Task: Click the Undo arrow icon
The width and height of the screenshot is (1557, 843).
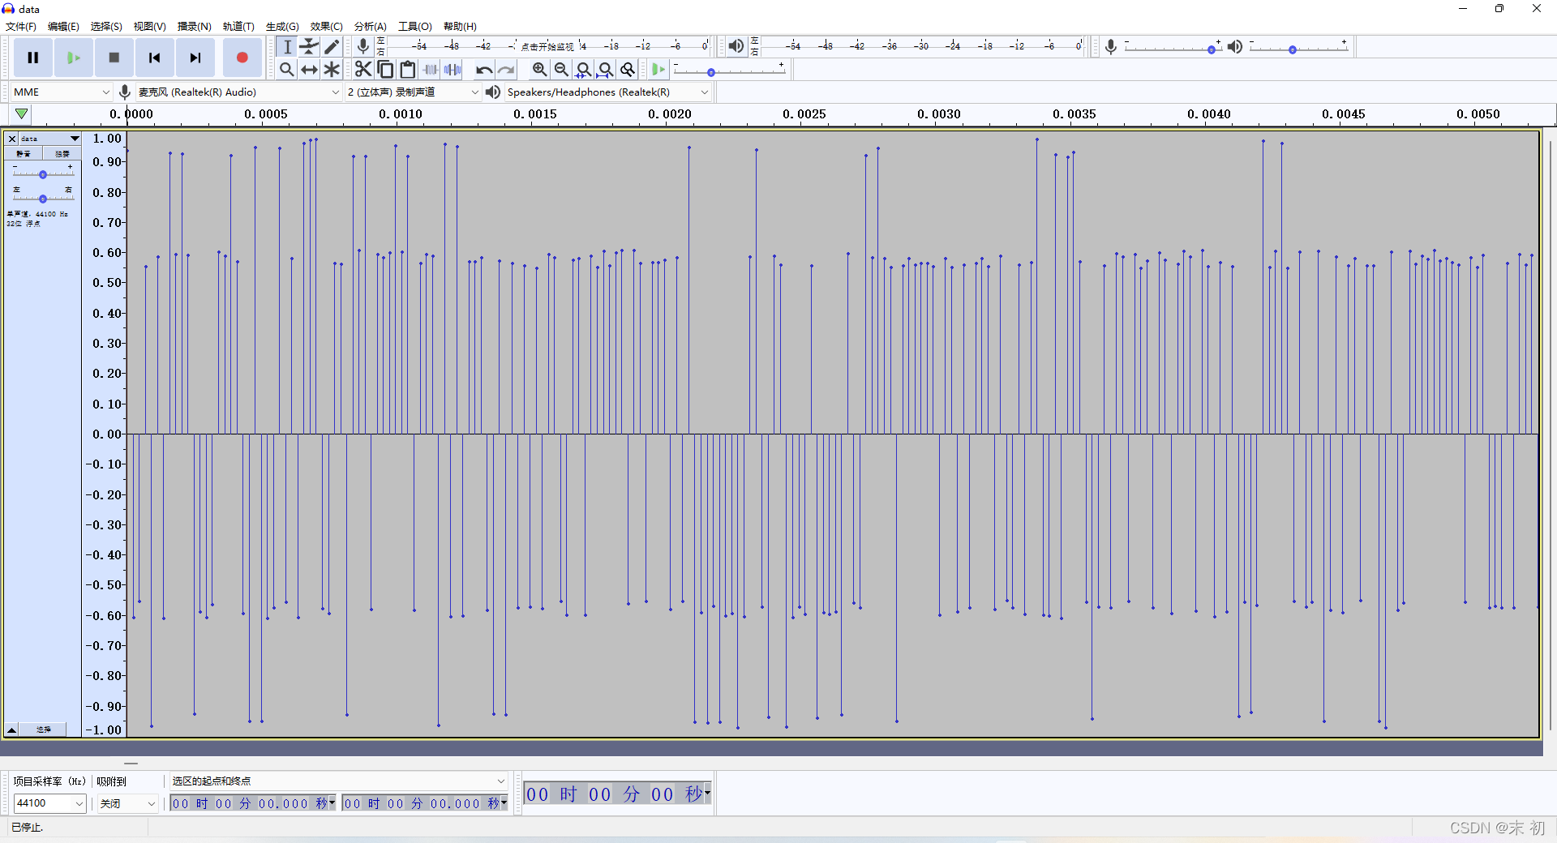Action: 483,70
